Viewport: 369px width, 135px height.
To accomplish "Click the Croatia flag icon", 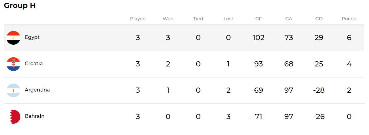I will 14,64.
